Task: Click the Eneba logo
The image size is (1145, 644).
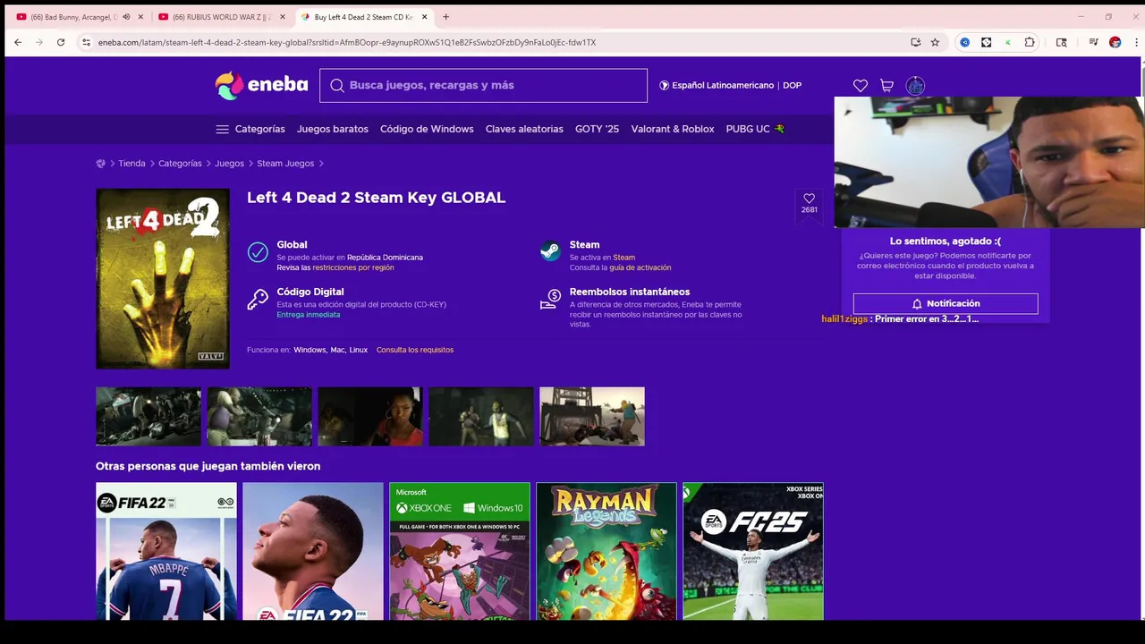Action: [261, 85]
